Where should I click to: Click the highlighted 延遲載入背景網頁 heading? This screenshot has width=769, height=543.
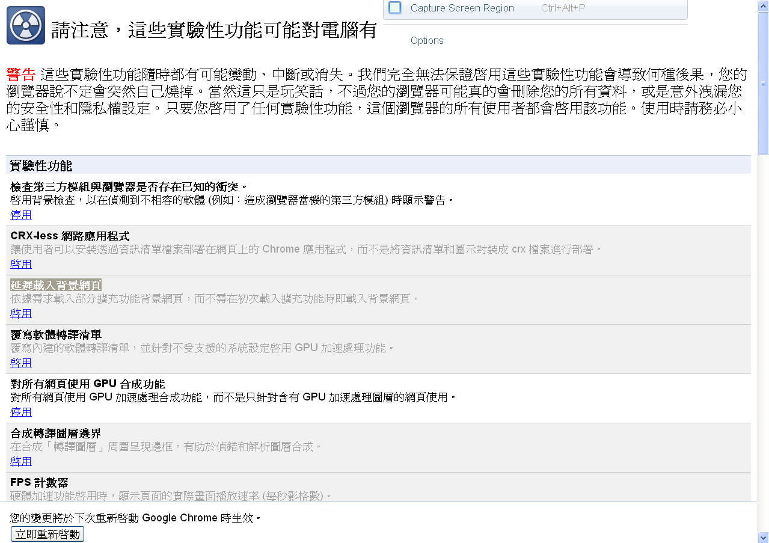(x=56, y=285)
